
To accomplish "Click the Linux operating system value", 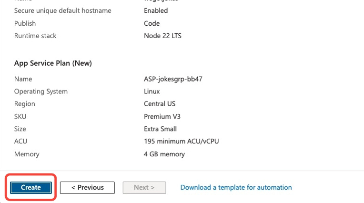I will coord(152,91).
